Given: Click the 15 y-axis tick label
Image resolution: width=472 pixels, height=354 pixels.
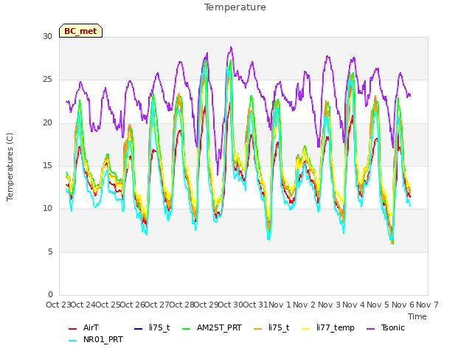Looking at the screenshot, I should 47,165.
